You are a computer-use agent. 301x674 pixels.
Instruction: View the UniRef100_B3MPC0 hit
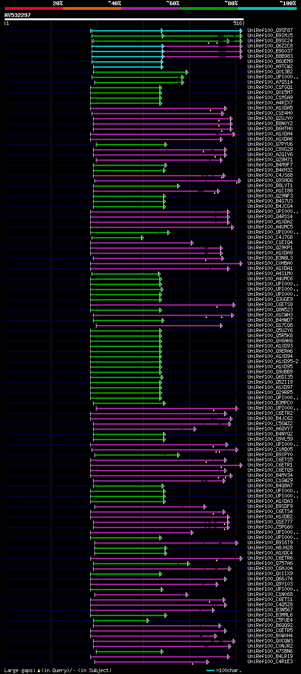270,403
